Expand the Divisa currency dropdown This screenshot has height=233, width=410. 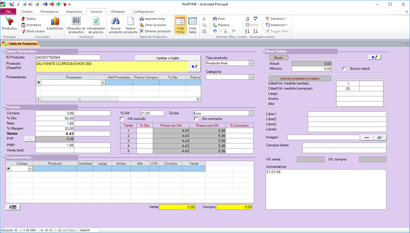tap(251, 113)
